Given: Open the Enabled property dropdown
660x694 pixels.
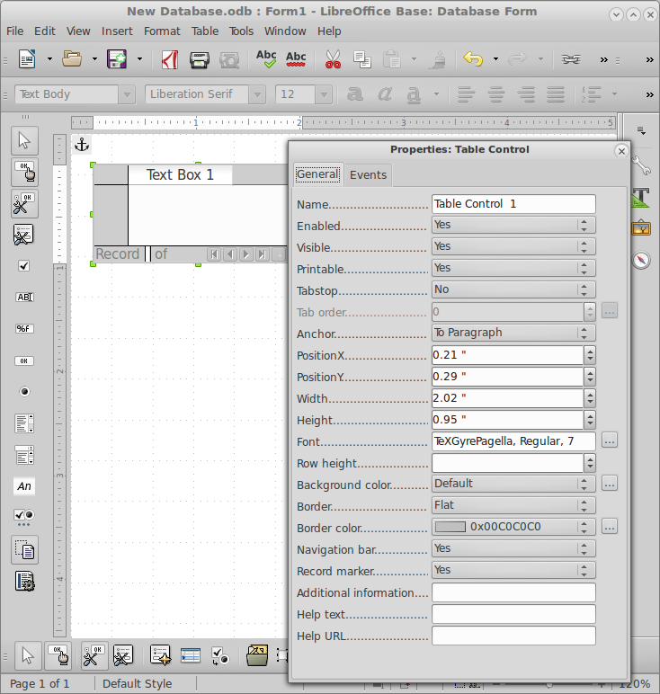Looking at the screenshot, I should pos(513,226).
